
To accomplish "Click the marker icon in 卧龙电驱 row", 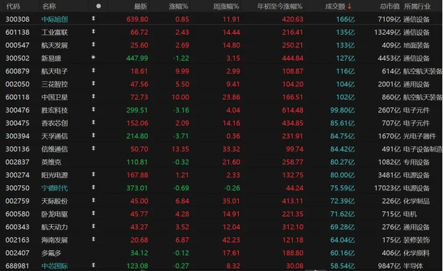I will tap(93, 213).
